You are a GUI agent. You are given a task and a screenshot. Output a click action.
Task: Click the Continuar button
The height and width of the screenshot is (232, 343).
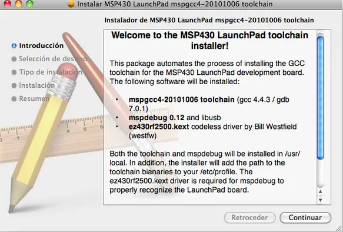pos(305,217)
